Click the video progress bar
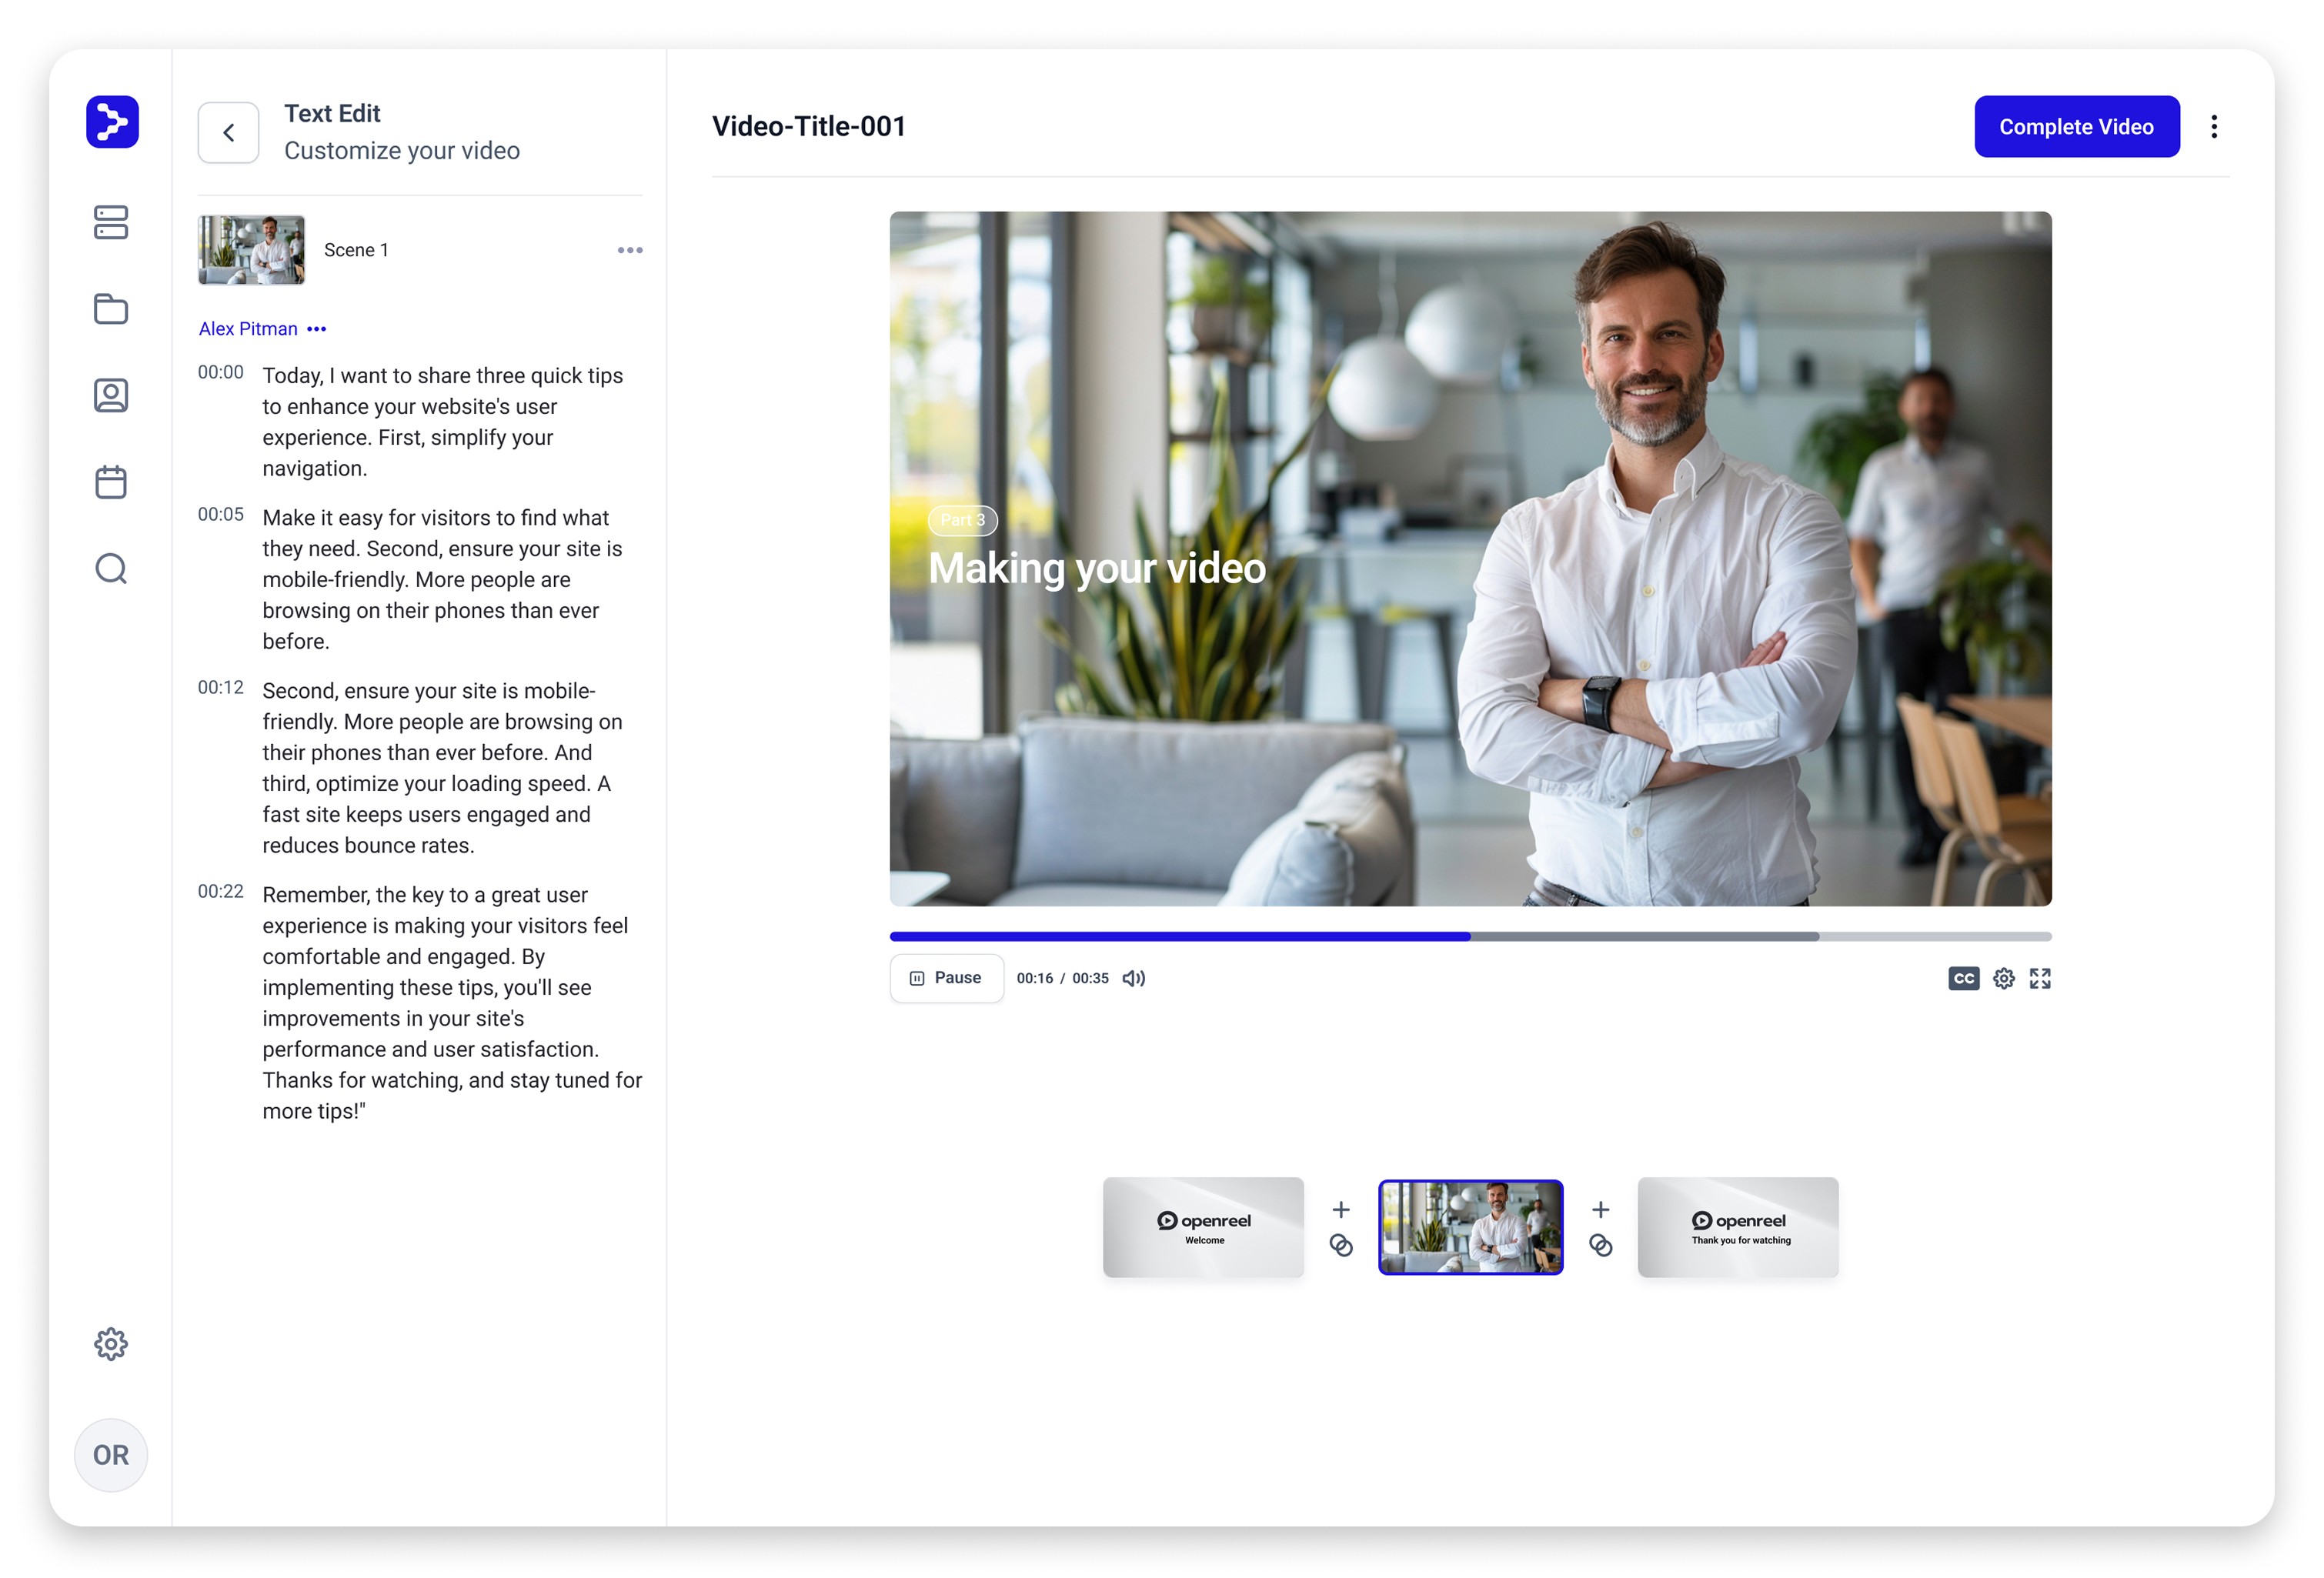This screenshot has height=1578, width=2324. (1470, 937)
